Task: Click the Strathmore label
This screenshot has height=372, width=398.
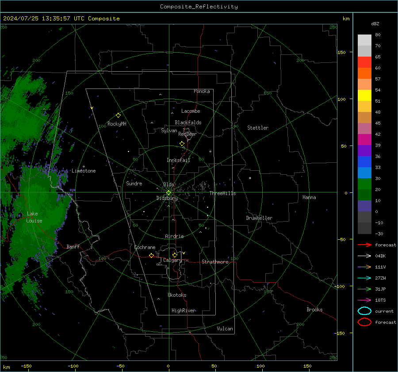Action: tap(215, 262)
